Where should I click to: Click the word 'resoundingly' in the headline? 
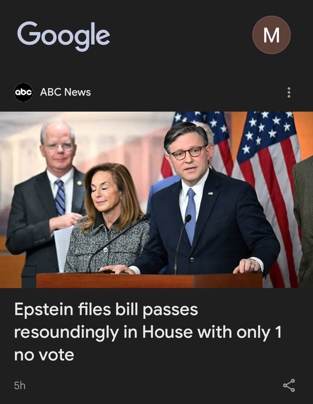click(67, 332)
